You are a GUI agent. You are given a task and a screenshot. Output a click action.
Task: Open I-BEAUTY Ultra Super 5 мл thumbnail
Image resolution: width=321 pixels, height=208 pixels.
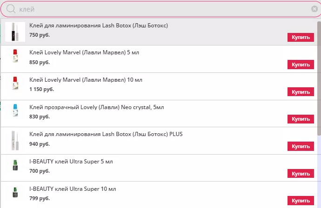15,167
